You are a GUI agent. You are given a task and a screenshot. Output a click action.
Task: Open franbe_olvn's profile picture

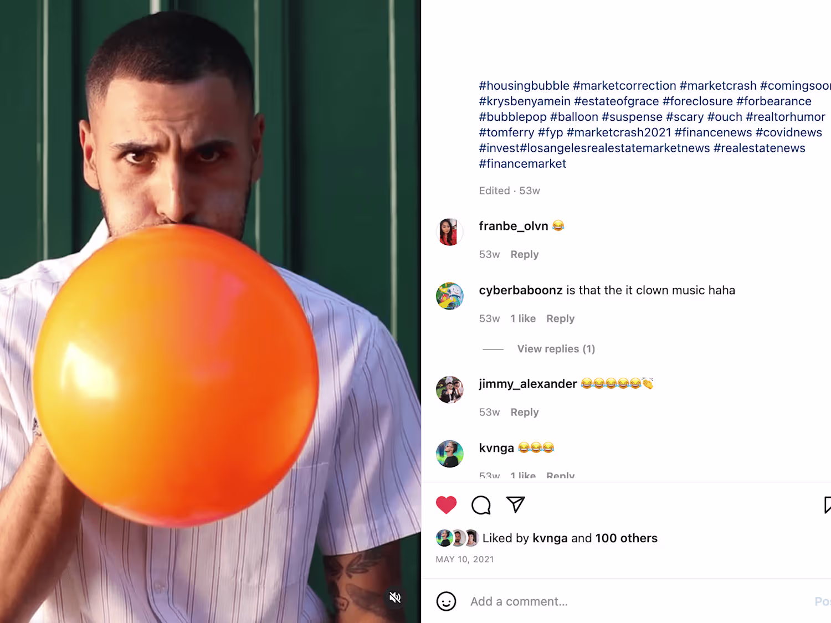(x=449, y=232)
